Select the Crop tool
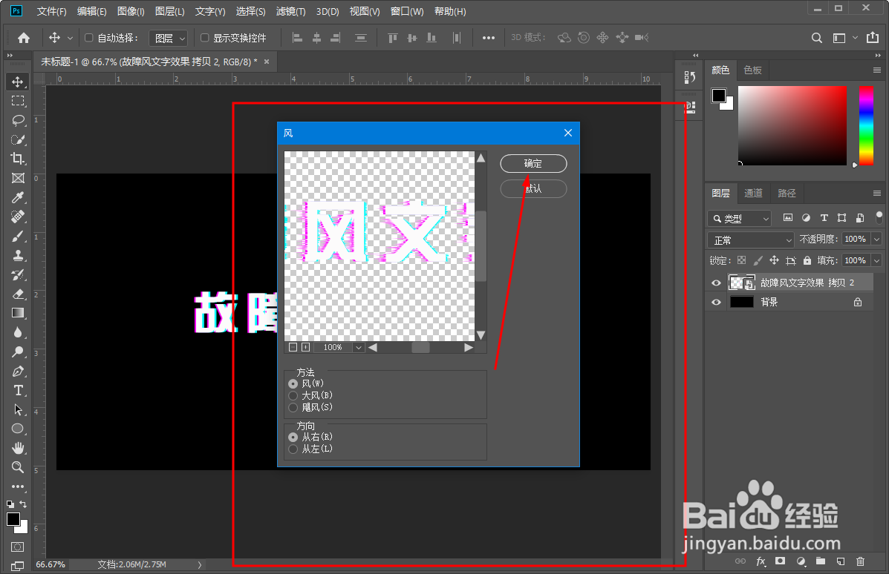 [x=16, y=159]
